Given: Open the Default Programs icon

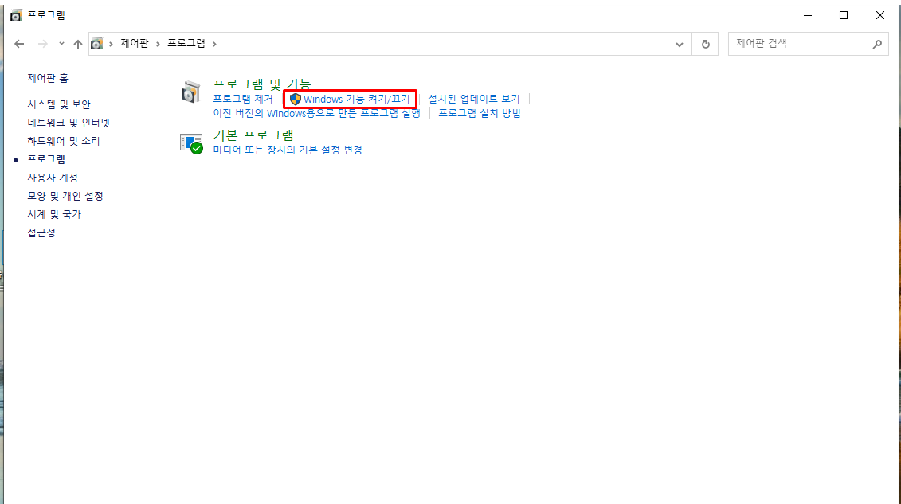Looking at the screenshot, I should pos(191,143).
